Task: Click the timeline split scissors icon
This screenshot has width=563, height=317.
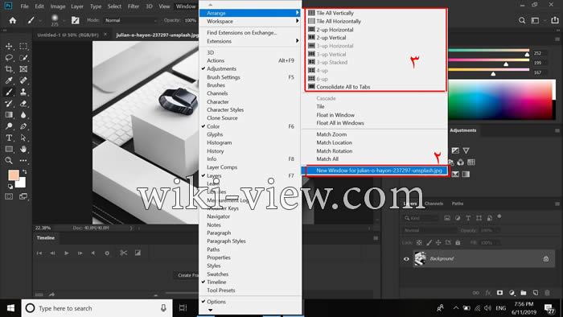Action: 124,253
